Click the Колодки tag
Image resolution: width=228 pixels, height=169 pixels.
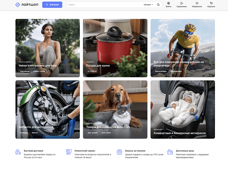click(x=24, y=133)
